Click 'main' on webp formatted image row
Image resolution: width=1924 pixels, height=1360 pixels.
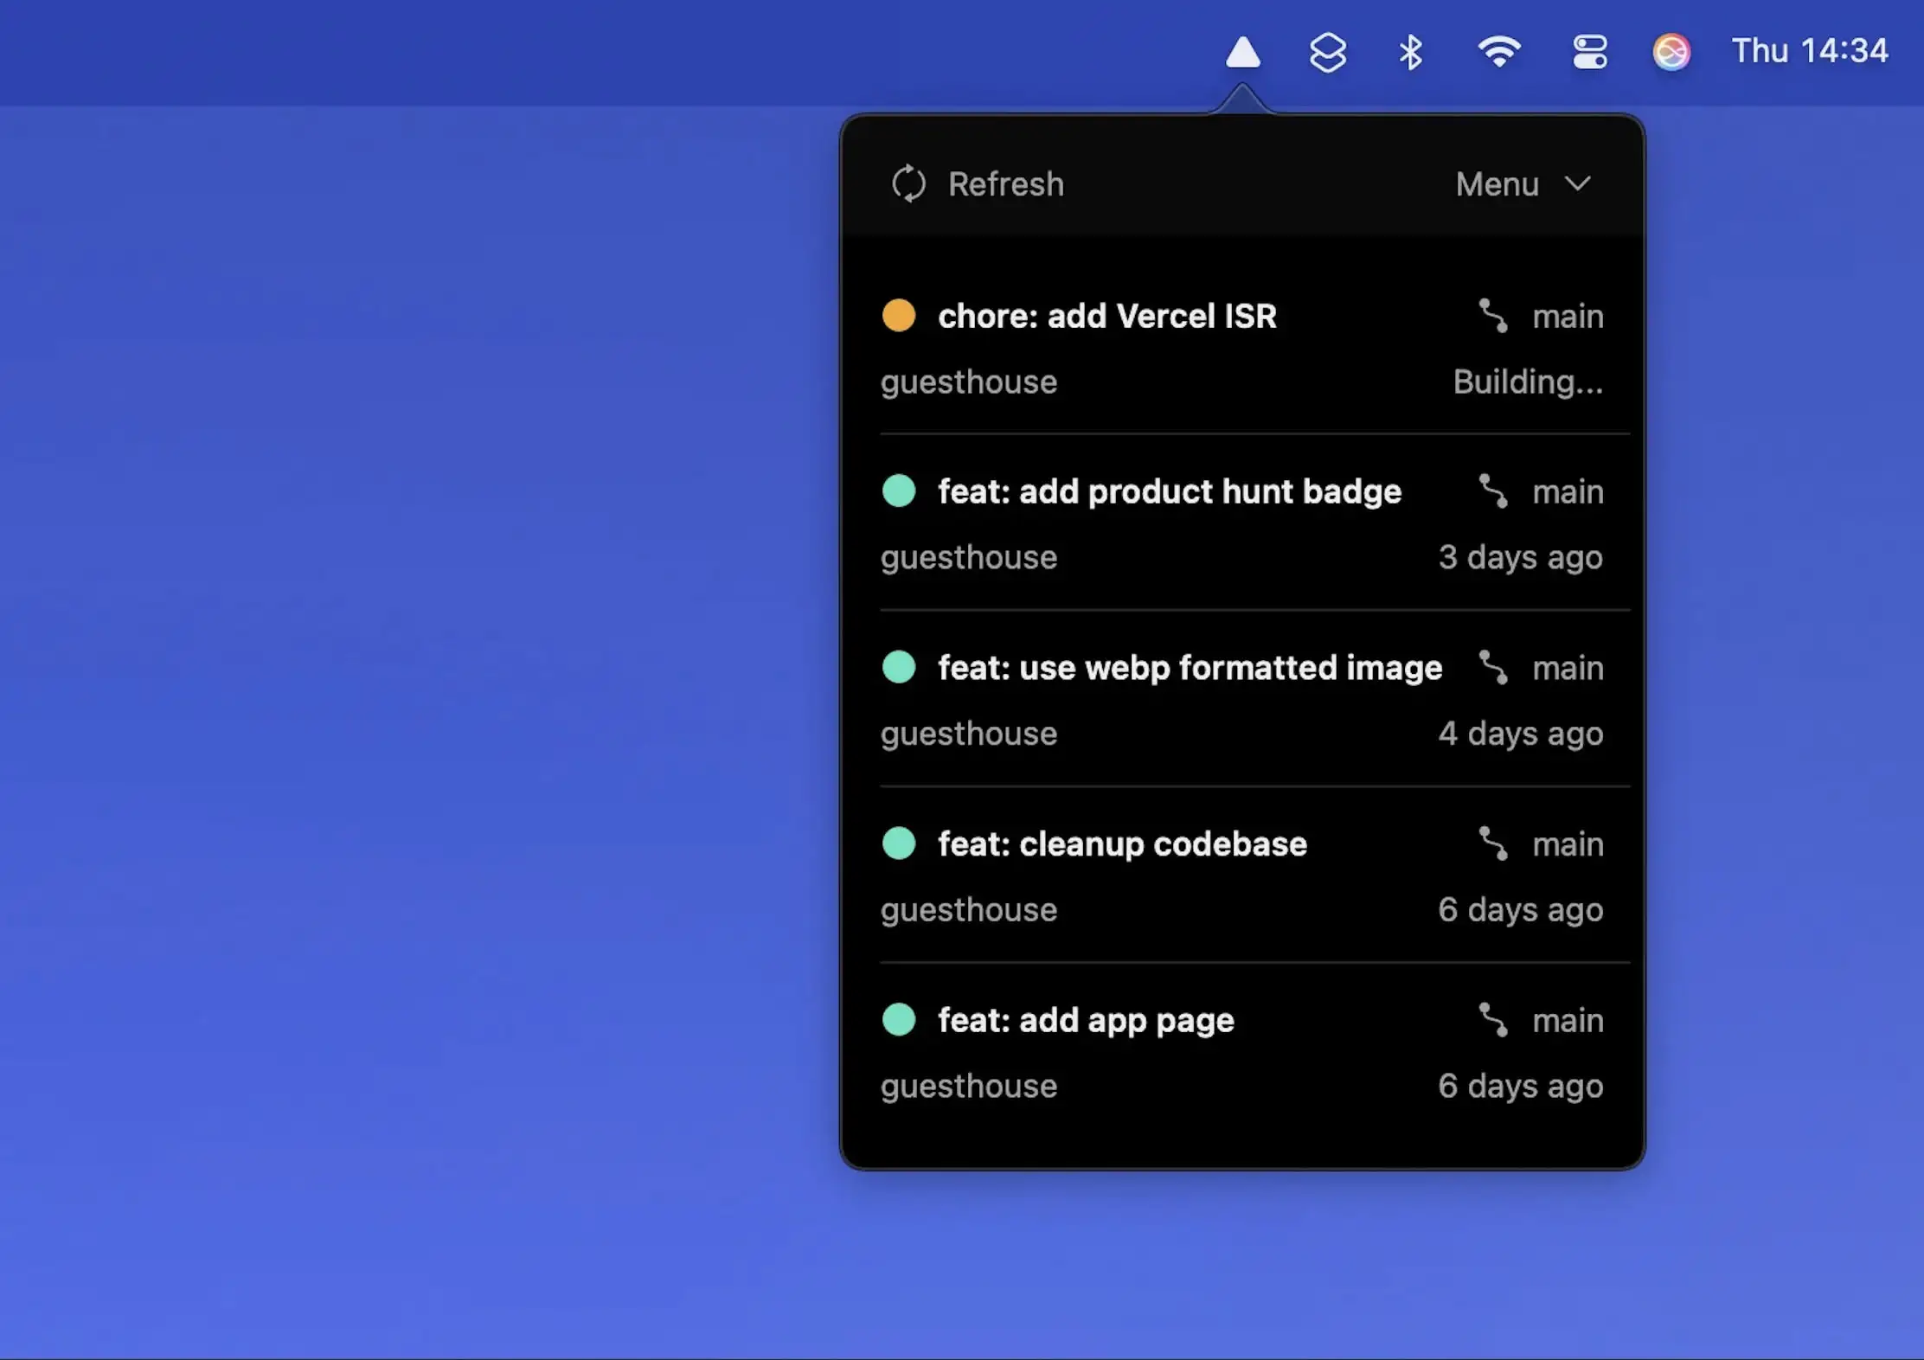tap(1568, 670)
